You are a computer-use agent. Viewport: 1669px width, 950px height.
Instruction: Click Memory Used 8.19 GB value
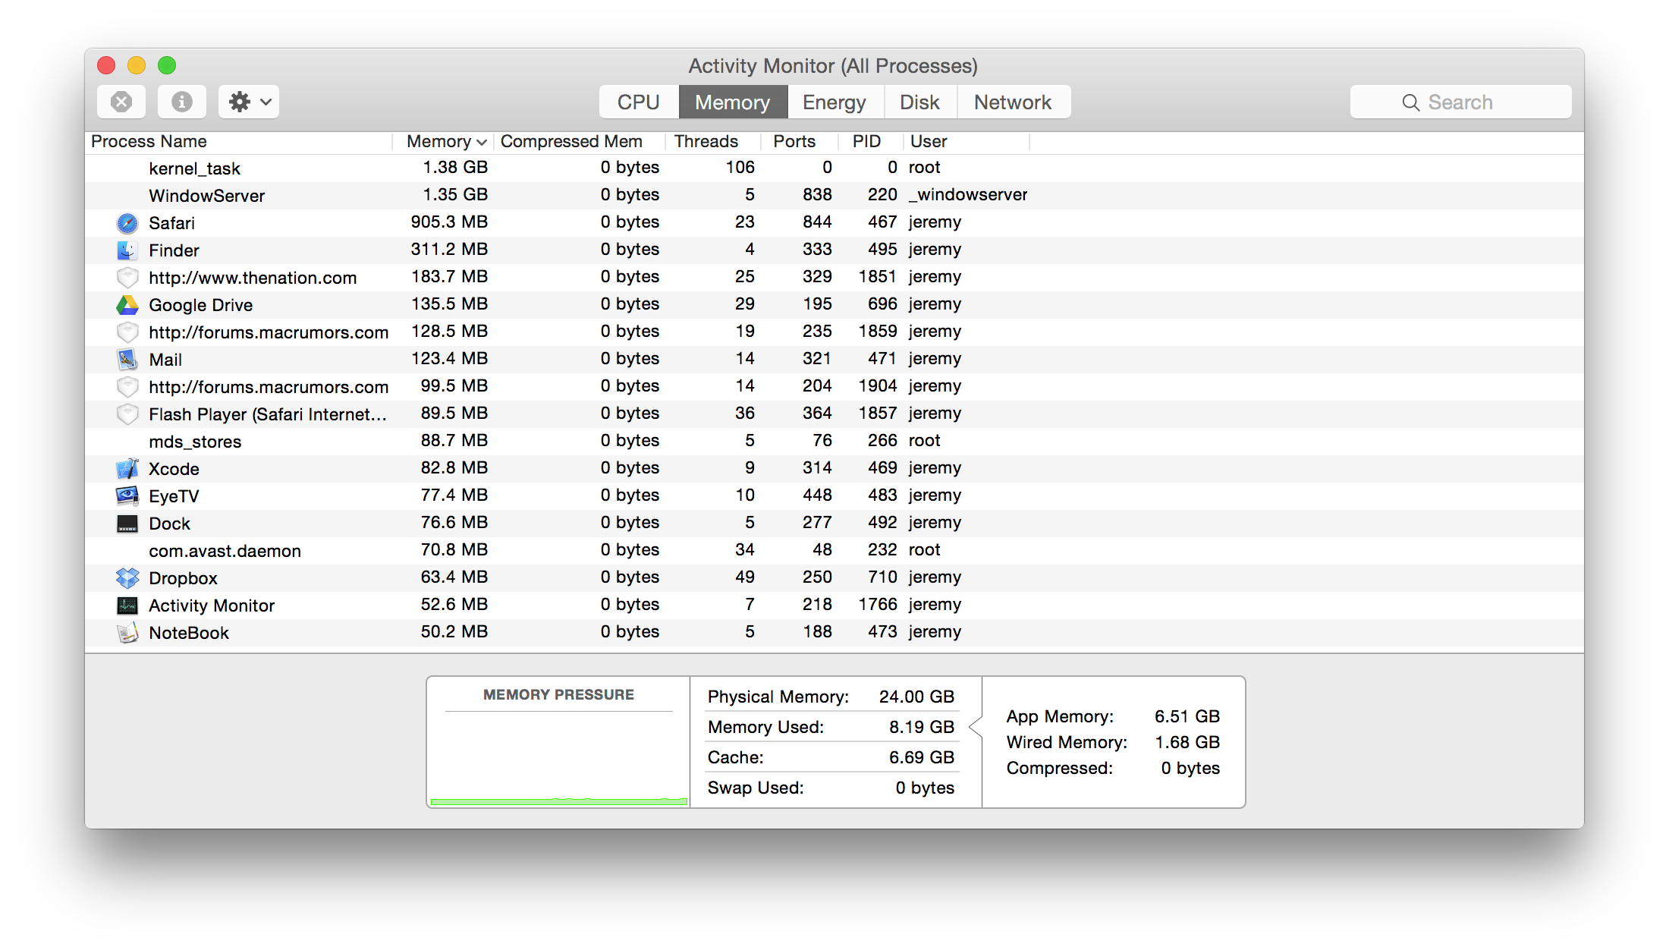[921, 727]
